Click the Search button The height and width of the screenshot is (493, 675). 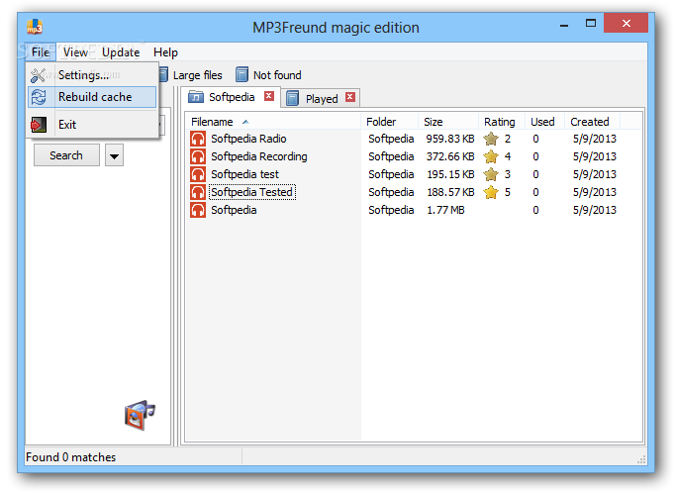[x=66, y=155]
